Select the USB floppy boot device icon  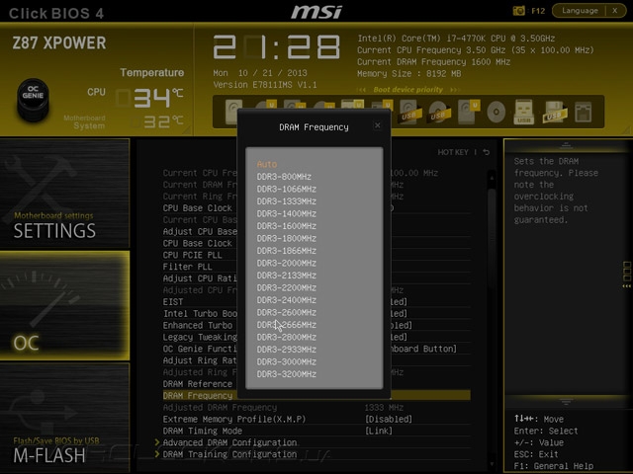(555, 112)
